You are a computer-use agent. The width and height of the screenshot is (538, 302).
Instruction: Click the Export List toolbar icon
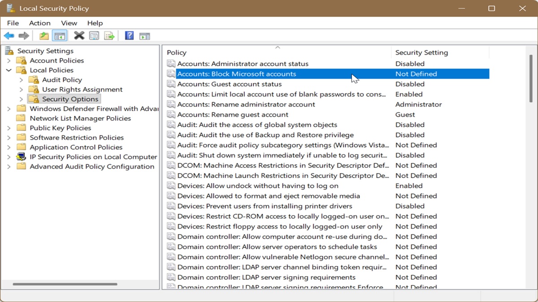pos(109,36)
